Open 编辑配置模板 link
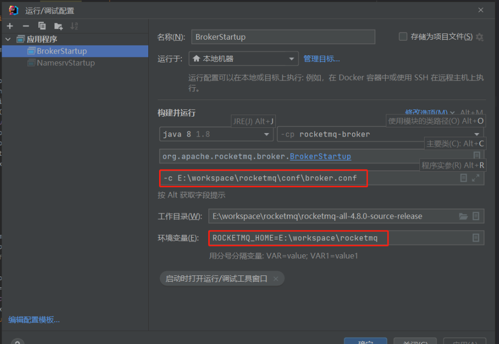Screen dimensions: 499x344 [x=34, y=320]
